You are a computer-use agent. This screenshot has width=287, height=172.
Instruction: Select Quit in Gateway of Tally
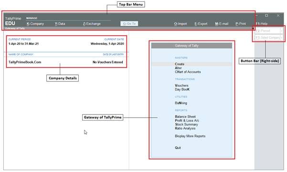[x=178, y=148]
